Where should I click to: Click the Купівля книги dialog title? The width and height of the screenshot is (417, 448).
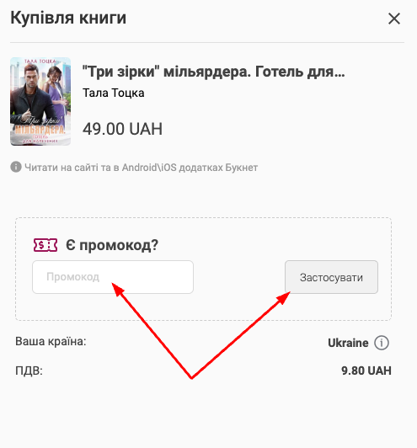[68, 18]
